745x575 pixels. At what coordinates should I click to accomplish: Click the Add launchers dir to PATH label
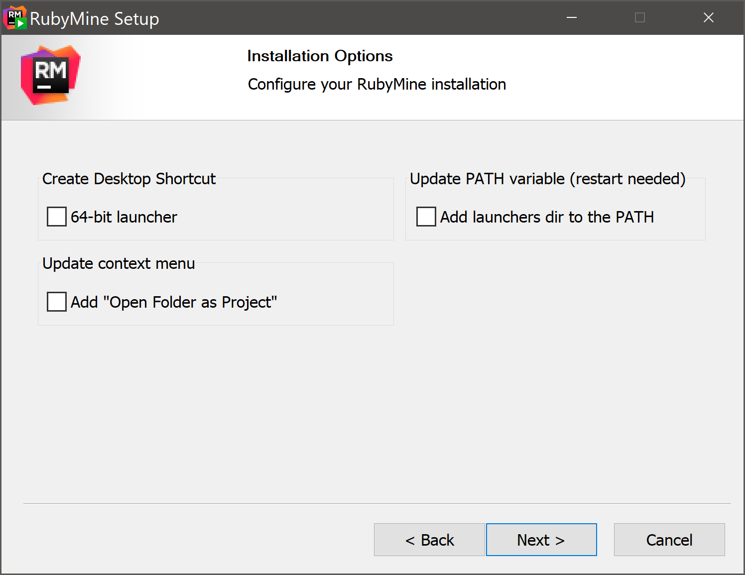[547, 217]
